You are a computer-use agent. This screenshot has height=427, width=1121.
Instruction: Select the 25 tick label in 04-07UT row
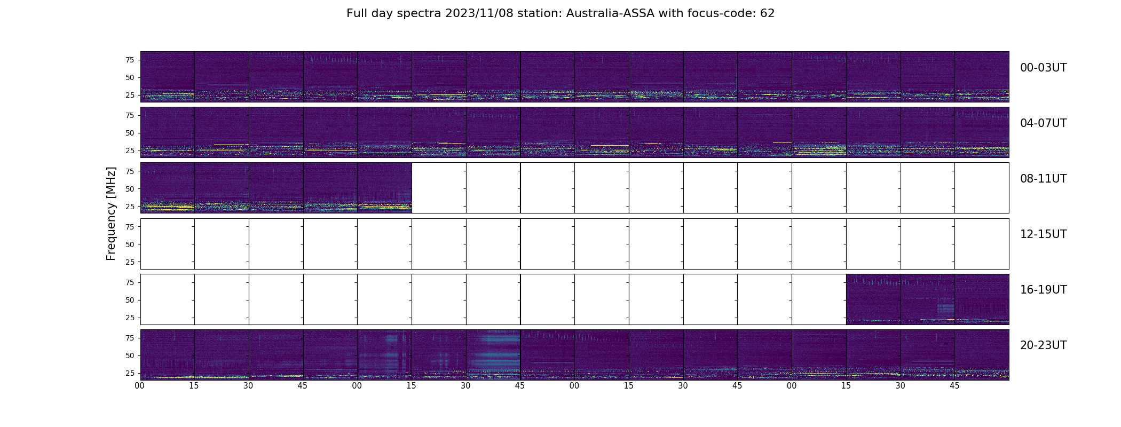point(130,151)
